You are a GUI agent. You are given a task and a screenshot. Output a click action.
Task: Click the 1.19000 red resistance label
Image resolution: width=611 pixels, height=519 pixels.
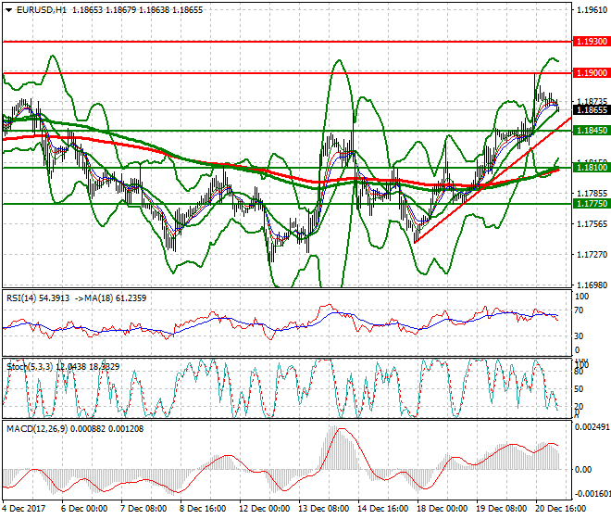tap(592, 73)
